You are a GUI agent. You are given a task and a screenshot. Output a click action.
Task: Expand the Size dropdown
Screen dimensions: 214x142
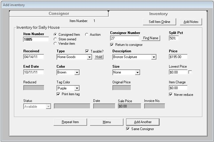coord(137,72)
